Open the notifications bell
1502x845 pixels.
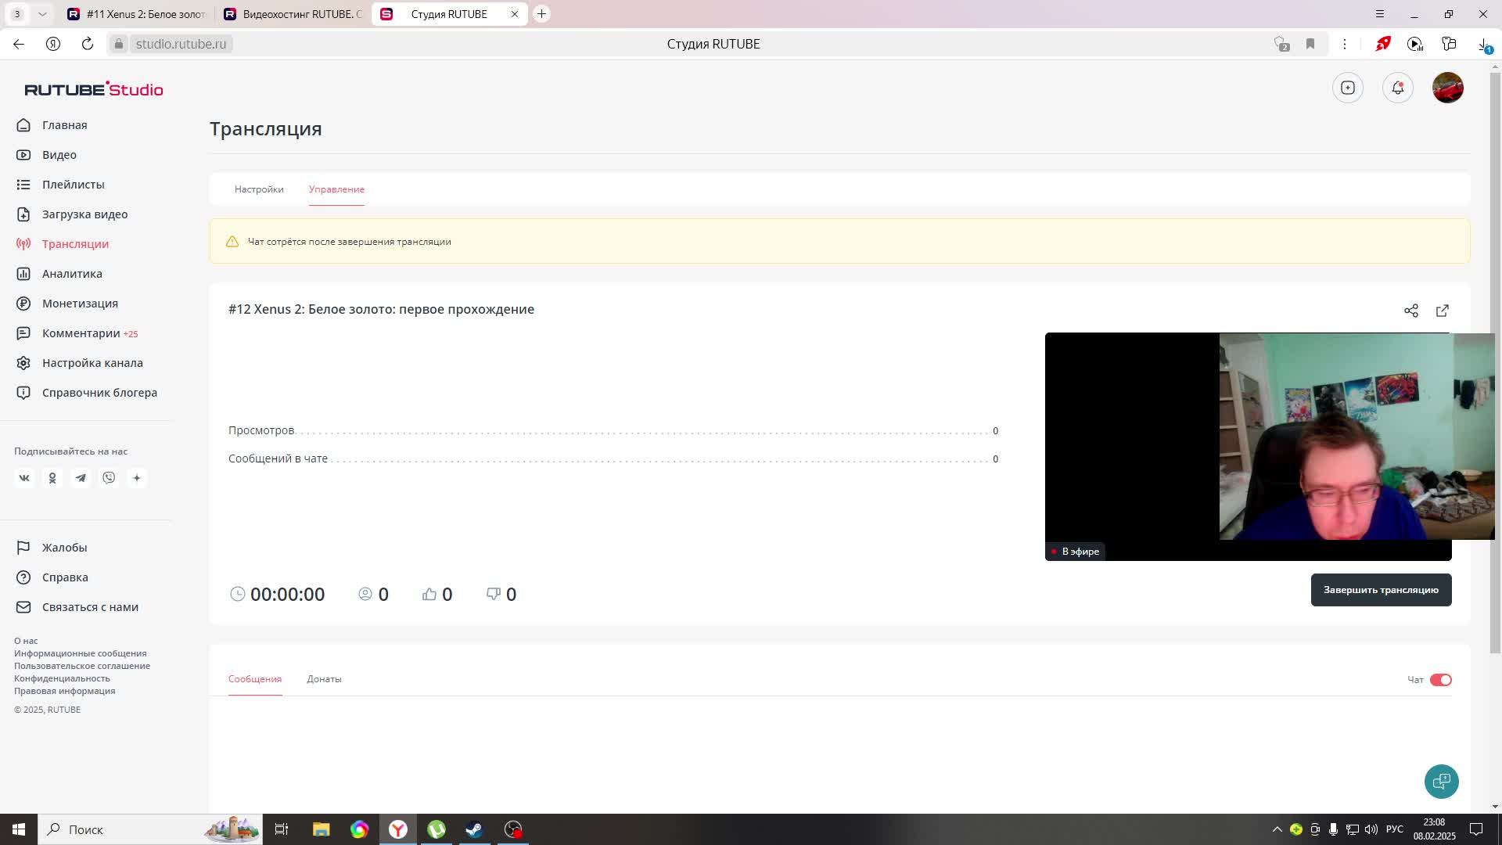1397,88
